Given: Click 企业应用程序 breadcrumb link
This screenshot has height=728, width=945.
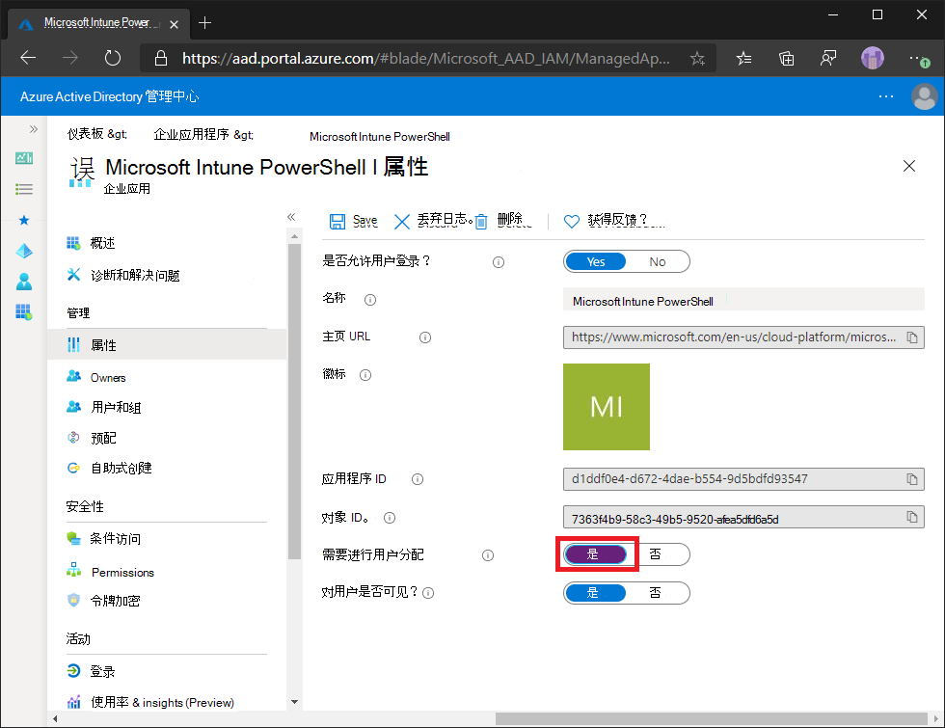Looking at the screenshot, I should pos(191,134).
